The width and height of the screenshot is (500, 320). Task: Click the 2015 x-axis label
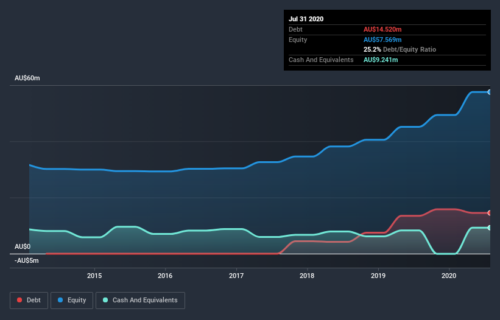(x=94, y=276)
